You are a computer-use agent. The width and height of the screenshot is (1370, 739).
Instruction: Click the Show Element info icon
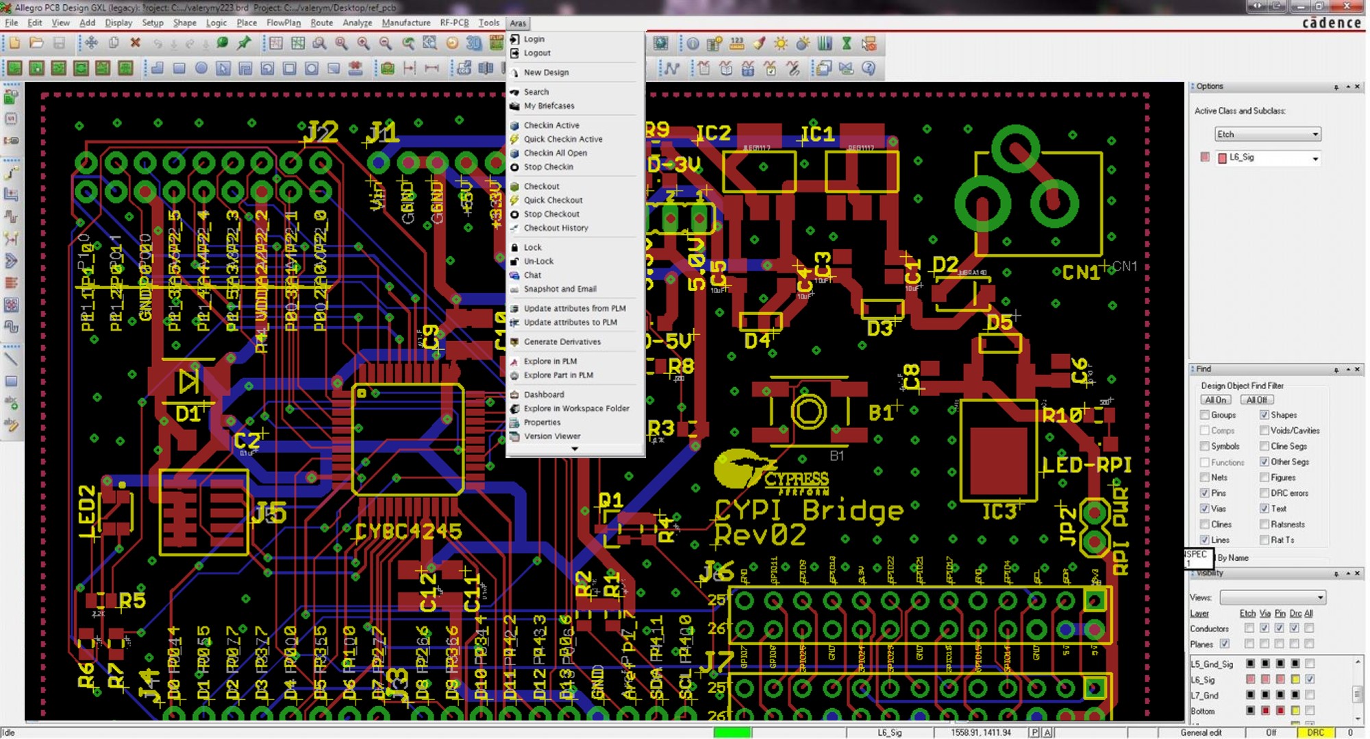click(693, 44)
